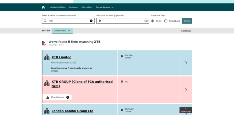Click the building icon beside XTB GROUP clone
234x115 pixels.
[47, 83]
